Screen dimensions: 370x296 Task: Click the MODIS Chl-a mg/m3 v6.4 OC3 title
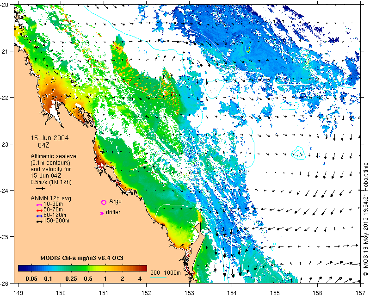click(x=82, y=258)
